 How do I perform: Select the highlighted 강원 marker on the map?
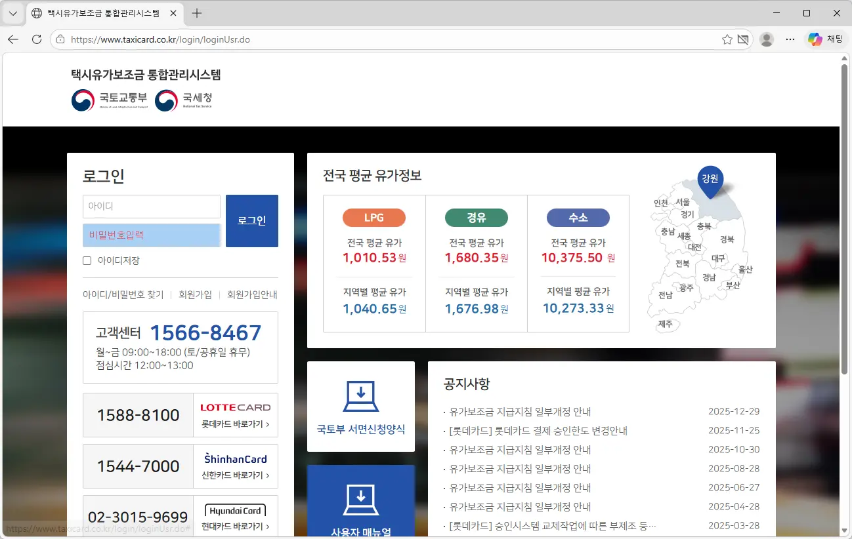[x=710, y=178]
